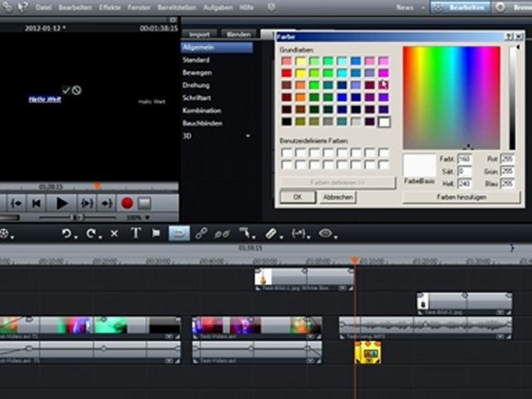Switch to the Import tab
This screenshot has width=532, height=399.
point(199,35)
